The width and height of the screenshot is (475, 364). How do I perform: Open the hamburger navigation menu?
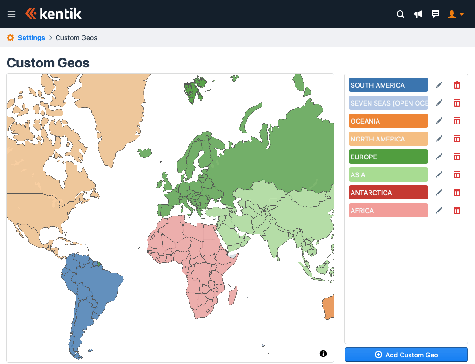click(x=11, y=14)
